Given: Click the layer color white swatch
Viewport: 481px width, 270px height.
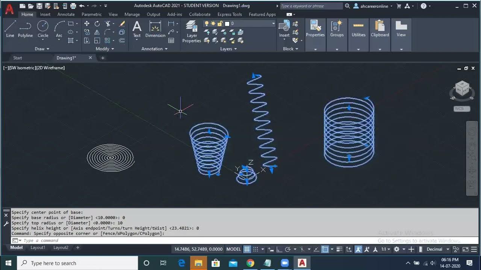Looking at the screenshot, I should 227,24.
